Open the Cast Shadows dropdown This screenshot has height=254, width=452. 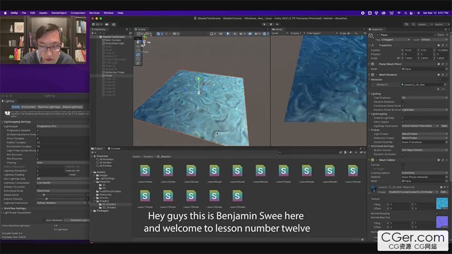[x=424, y=97]
